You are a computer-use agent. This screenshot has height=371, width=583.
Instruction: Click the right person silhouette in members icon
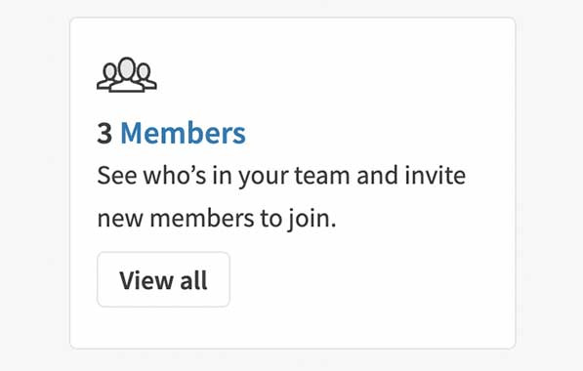[146, 76]
